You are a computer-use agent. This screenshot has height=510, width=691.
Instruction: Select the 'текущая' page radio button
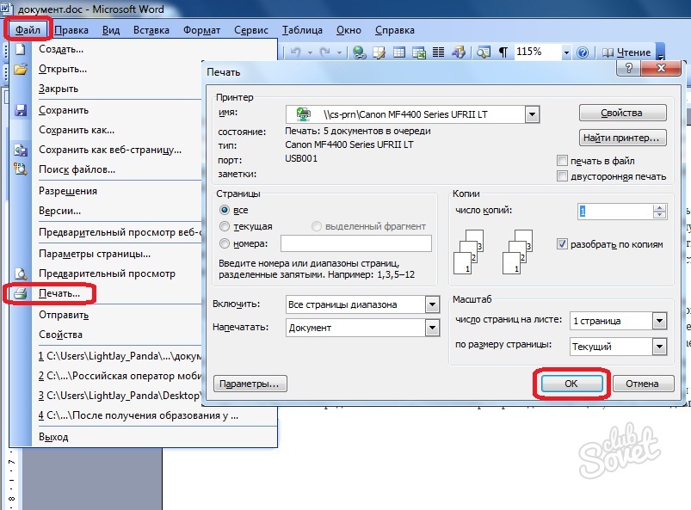coord(225,226)
